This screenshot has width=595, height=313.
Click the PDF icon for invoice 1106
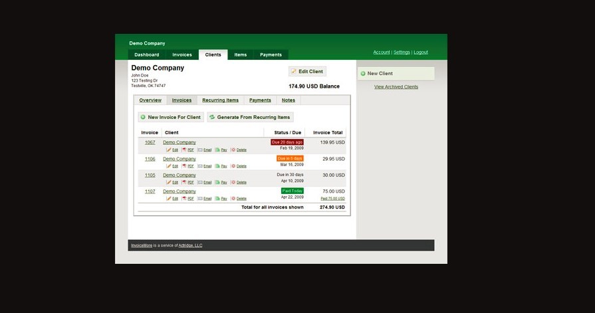pos(184,166)
